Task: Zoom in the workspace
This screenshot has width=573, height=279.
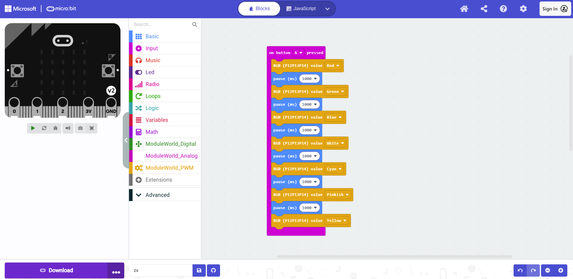Action: tap(560, 270)
